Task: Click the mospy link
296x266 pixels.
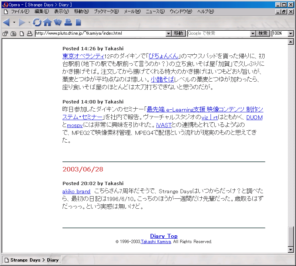Action: point(75,125)
